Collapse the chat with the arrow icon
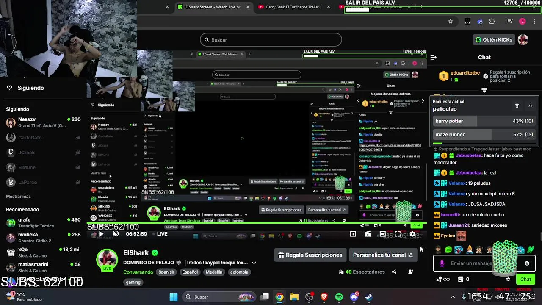542x305 pixels. click(433, 57)
